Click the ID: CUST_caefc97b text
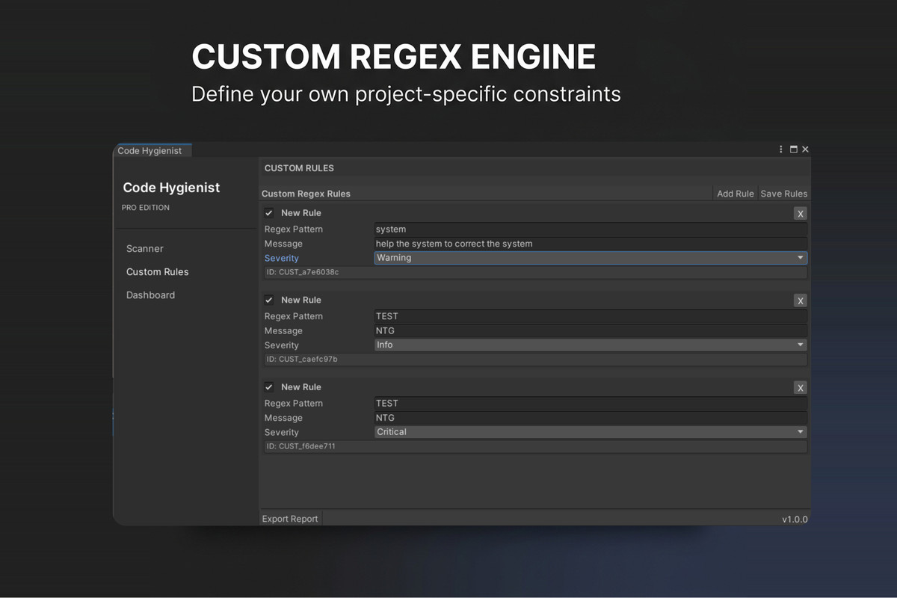 [302, 360]
